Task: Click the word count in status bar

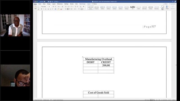Action: (x=46, y=100)
